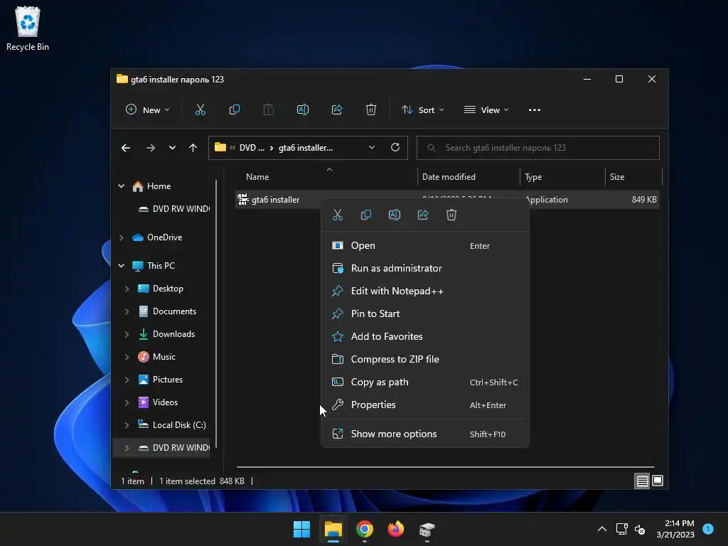Image resolution: width=728 pixels, height=546 pixels.
Task: Go back with the left arrow
Action: [x=126, y=148]
